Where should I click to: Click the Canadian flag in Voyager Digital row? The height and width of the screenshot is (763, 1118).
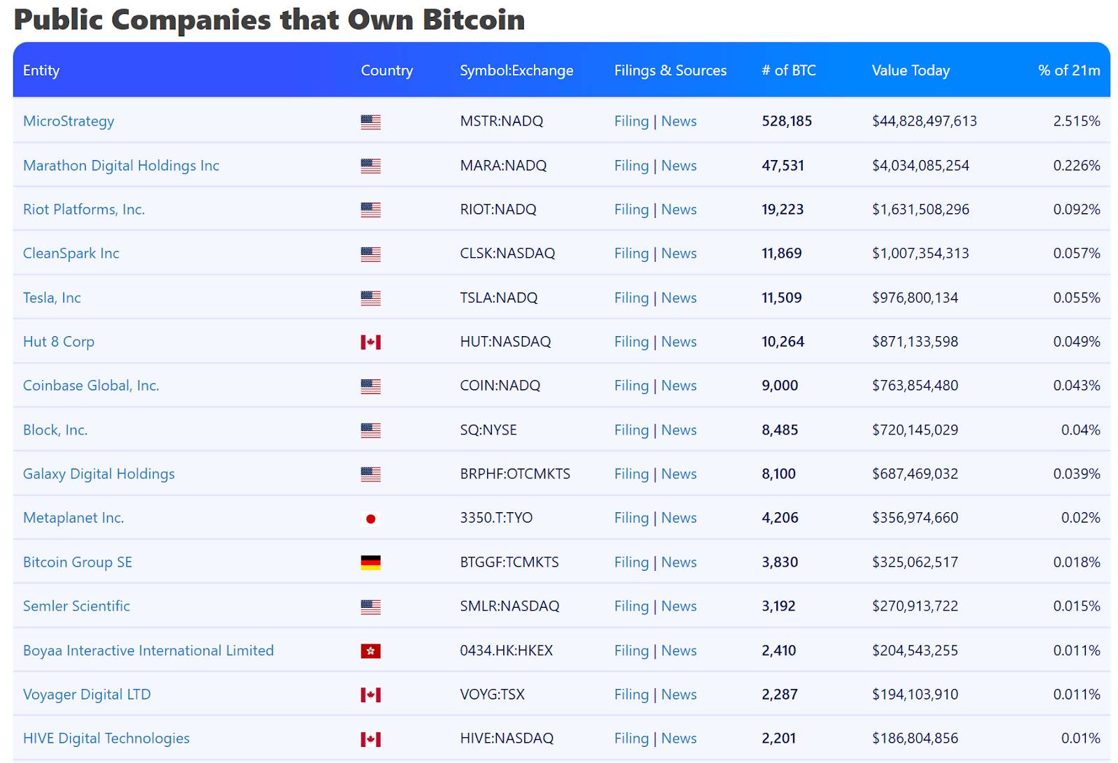[x=370, y=695]
